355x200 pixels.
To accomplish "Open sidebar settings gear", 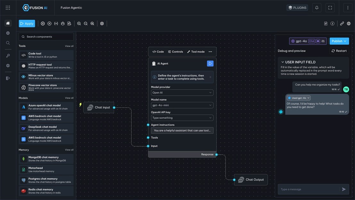I will [8, 65].
